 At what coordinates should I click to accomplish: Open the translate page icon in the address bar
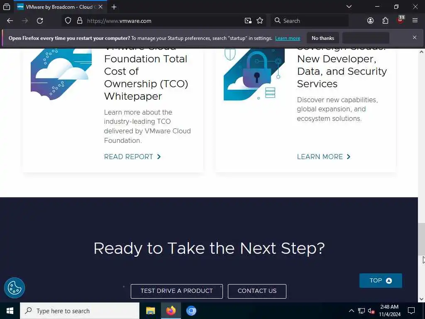point(248,21)
